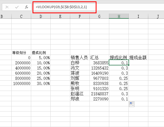The height and width of the screenshot is (127, 164).
Task: Click the 提成金额 header cell
Action: (138, 58)
